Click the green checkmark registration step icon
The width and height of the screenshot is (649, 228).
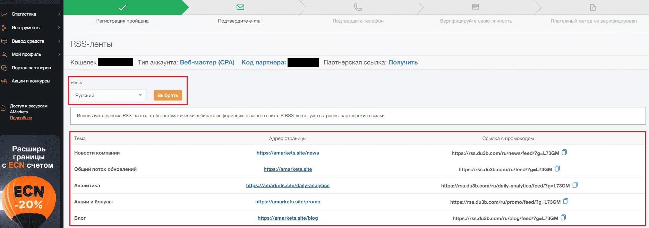coord(122,7)
